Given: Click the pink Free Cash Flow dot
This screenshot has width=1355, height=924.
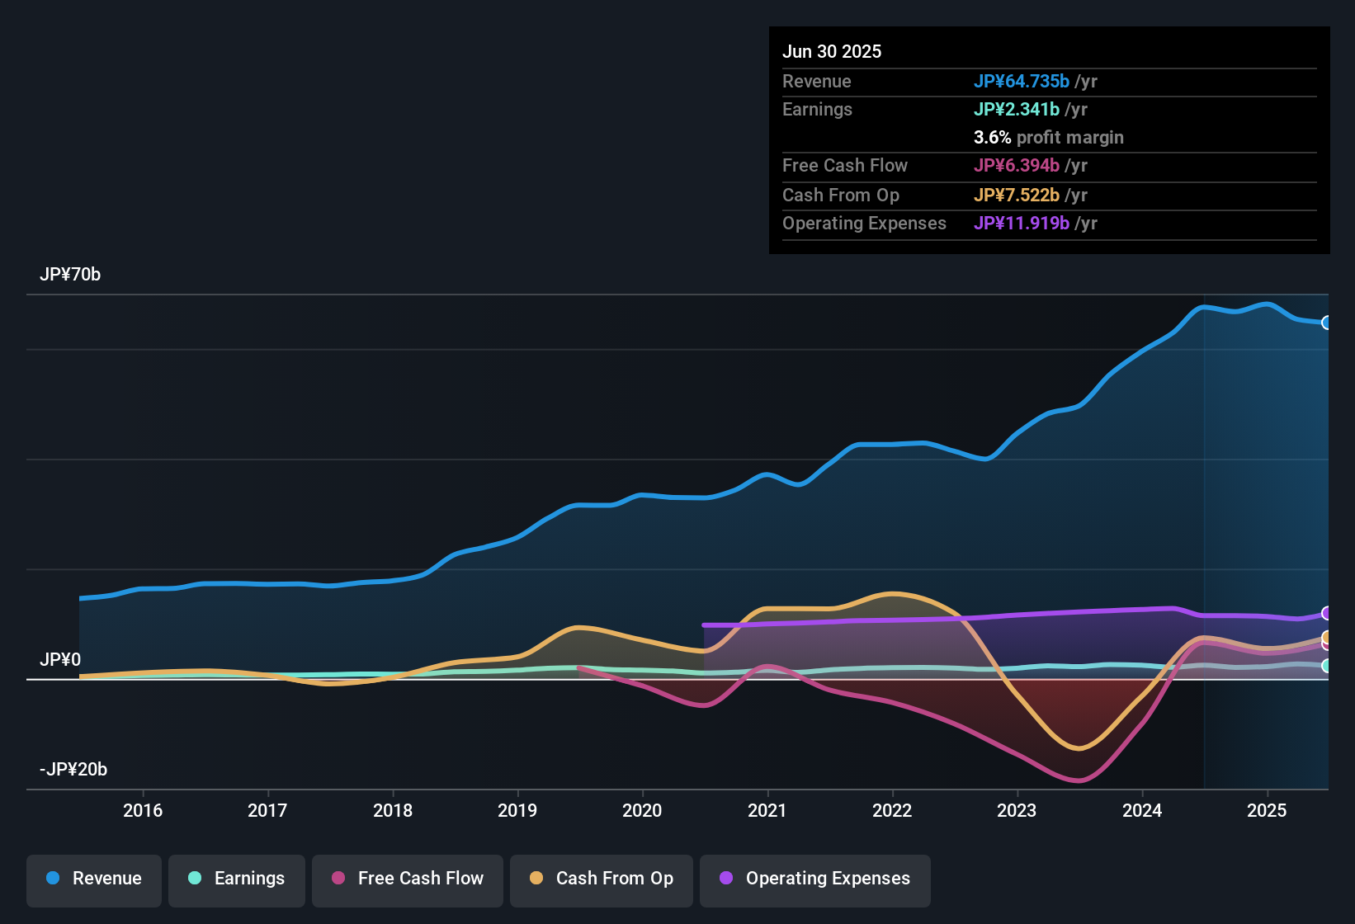Looking at the screenshot, I should click(338, 879).
